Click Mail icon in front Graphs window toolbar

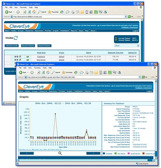pos(81,72)
